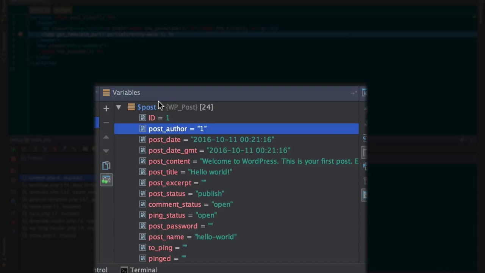Select the post_author = "1" row
The image size is (485, 273).
pos(236,129)
